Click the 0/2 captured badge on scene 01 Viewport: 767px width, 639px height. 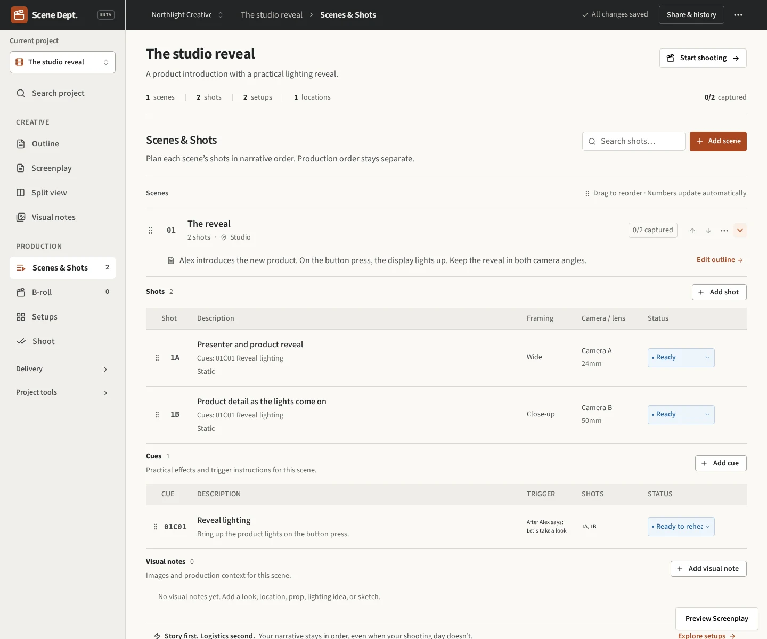pyautogui.click(x=653, y=230)
